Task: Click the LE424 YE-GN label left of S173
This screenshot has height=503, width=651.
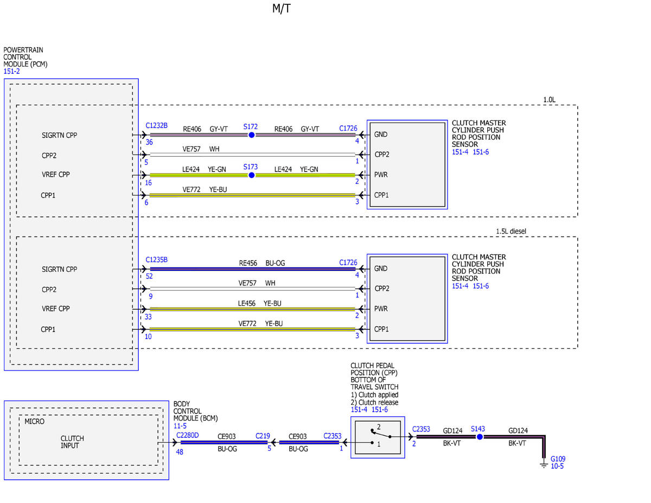Action: coord(204,169)
